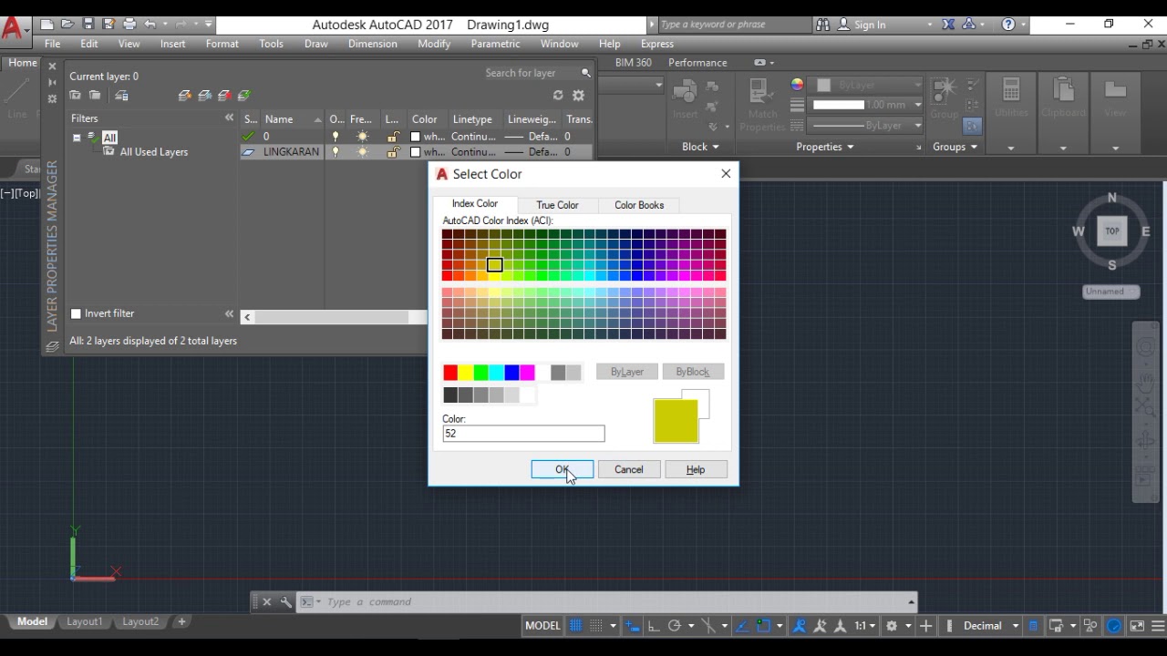Toggle the lightbulb On icon for LINGKARAN layer
This screenshot has width=1167, height=656.
[x=336, y=152]
